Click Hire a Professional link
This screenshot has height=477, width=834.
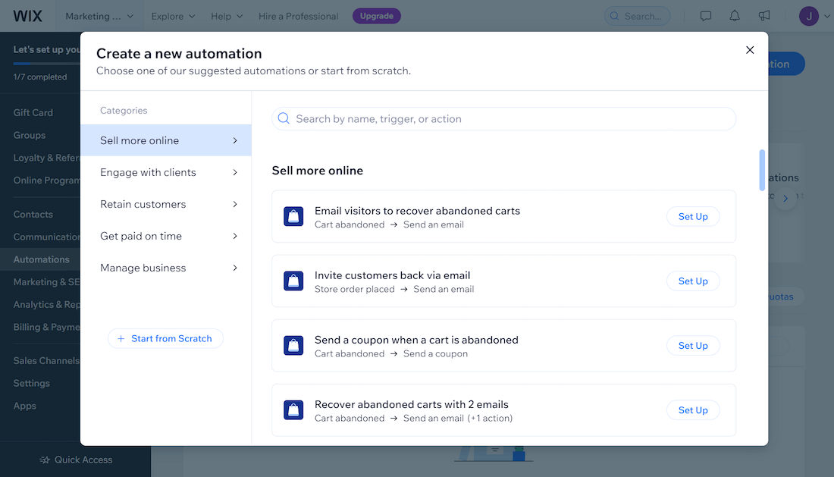click(299, 16)
